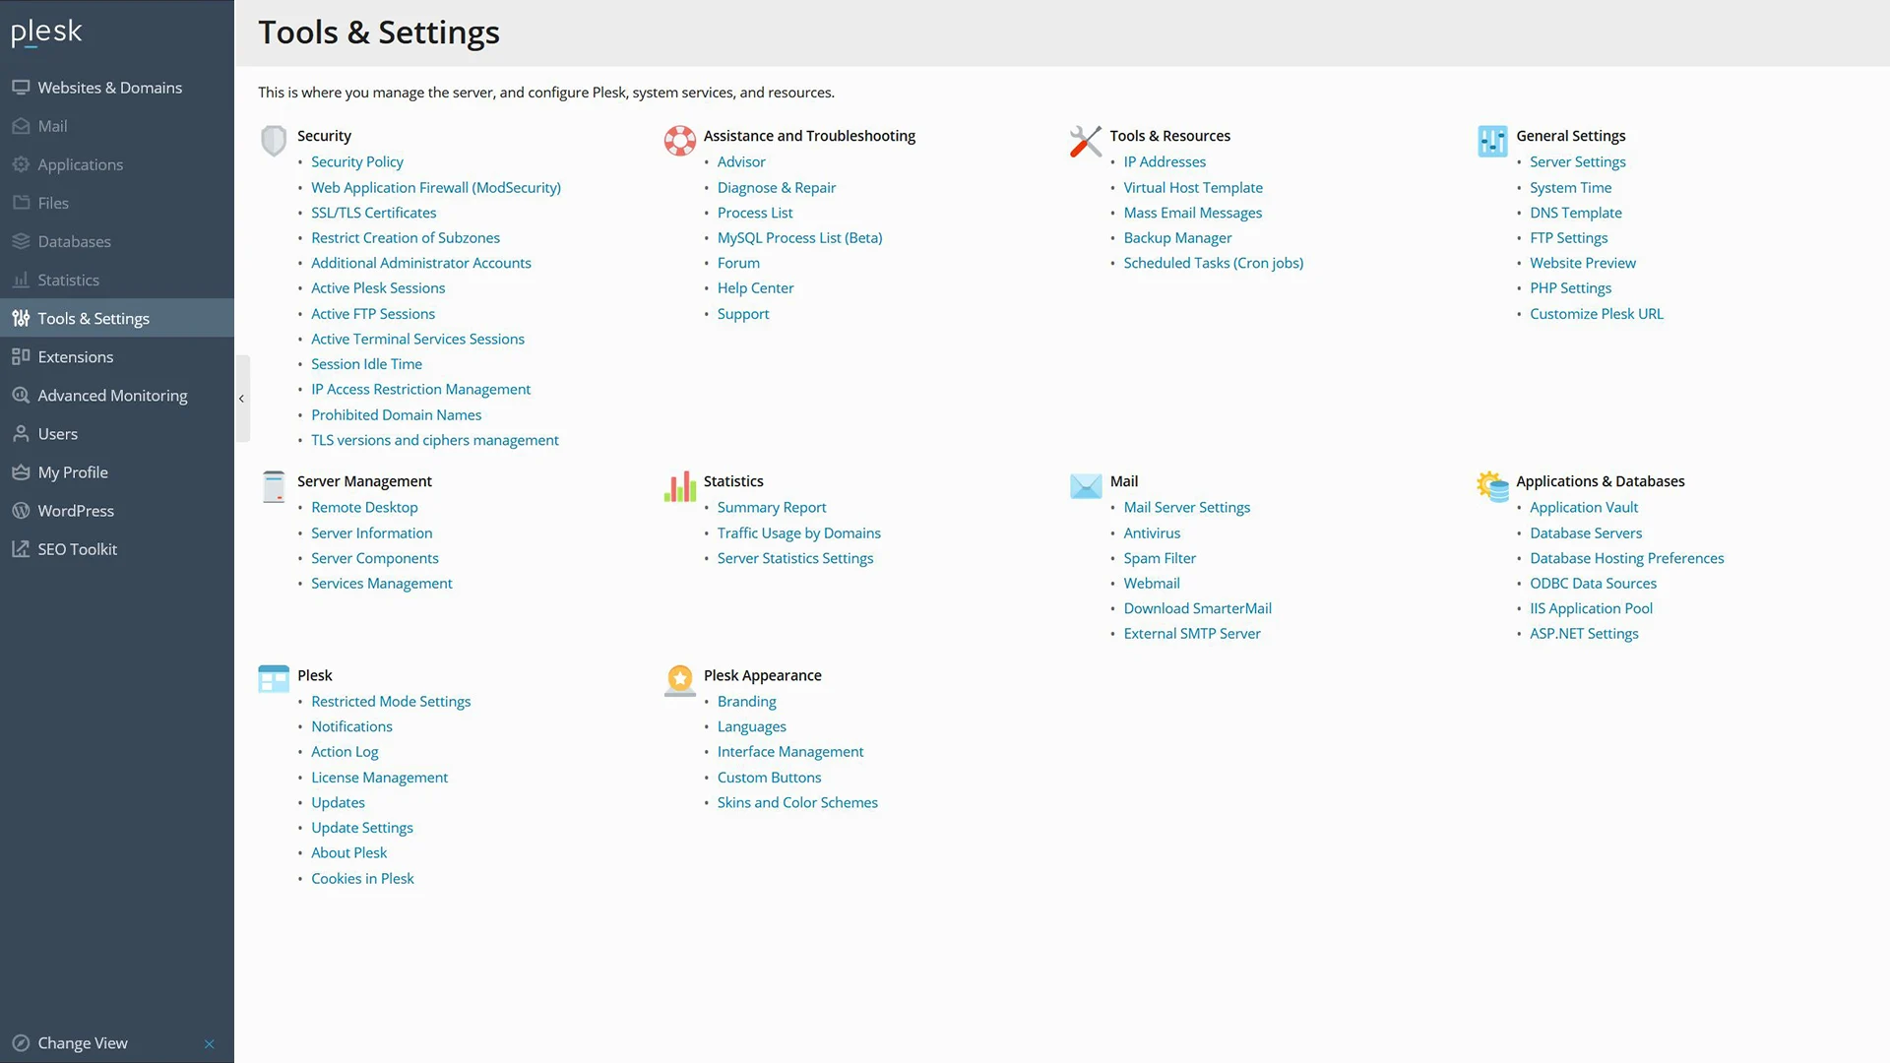Viewport: 1890px width, 1063px height.
Task: Switch to the WordPress sidebar item
Action: point(117,510)
